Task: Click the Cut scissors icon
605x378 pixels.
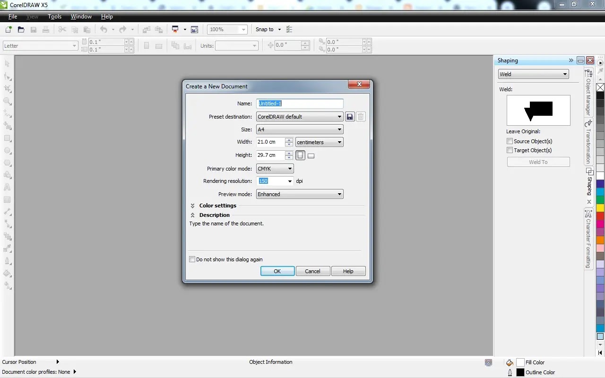Action: pyautogui.click(x=62, y=29)
